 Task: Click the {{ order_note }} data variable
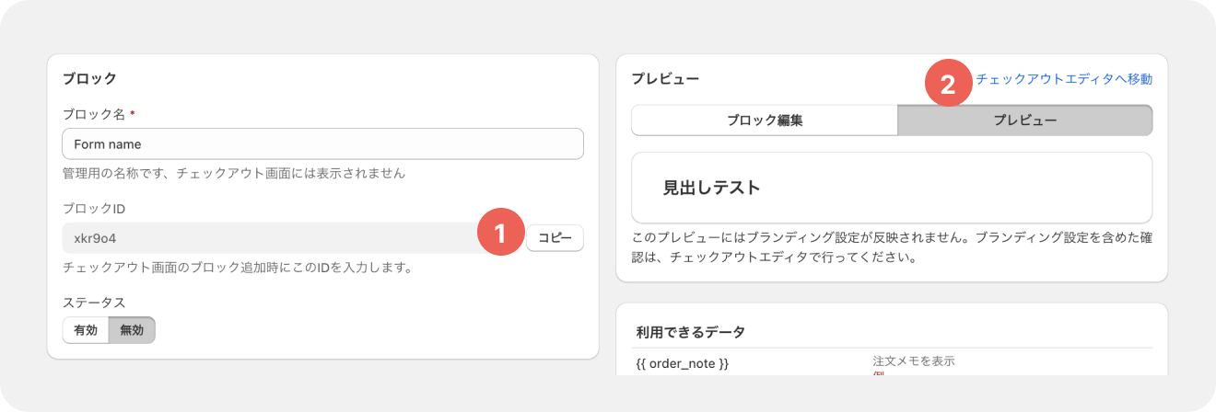pyautogui.click(x=683, y=364)
